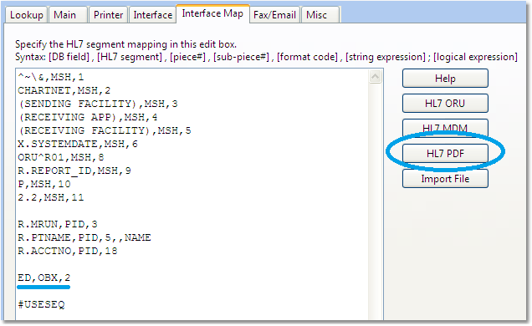Select the Interface Map tab

click(212, 13)
